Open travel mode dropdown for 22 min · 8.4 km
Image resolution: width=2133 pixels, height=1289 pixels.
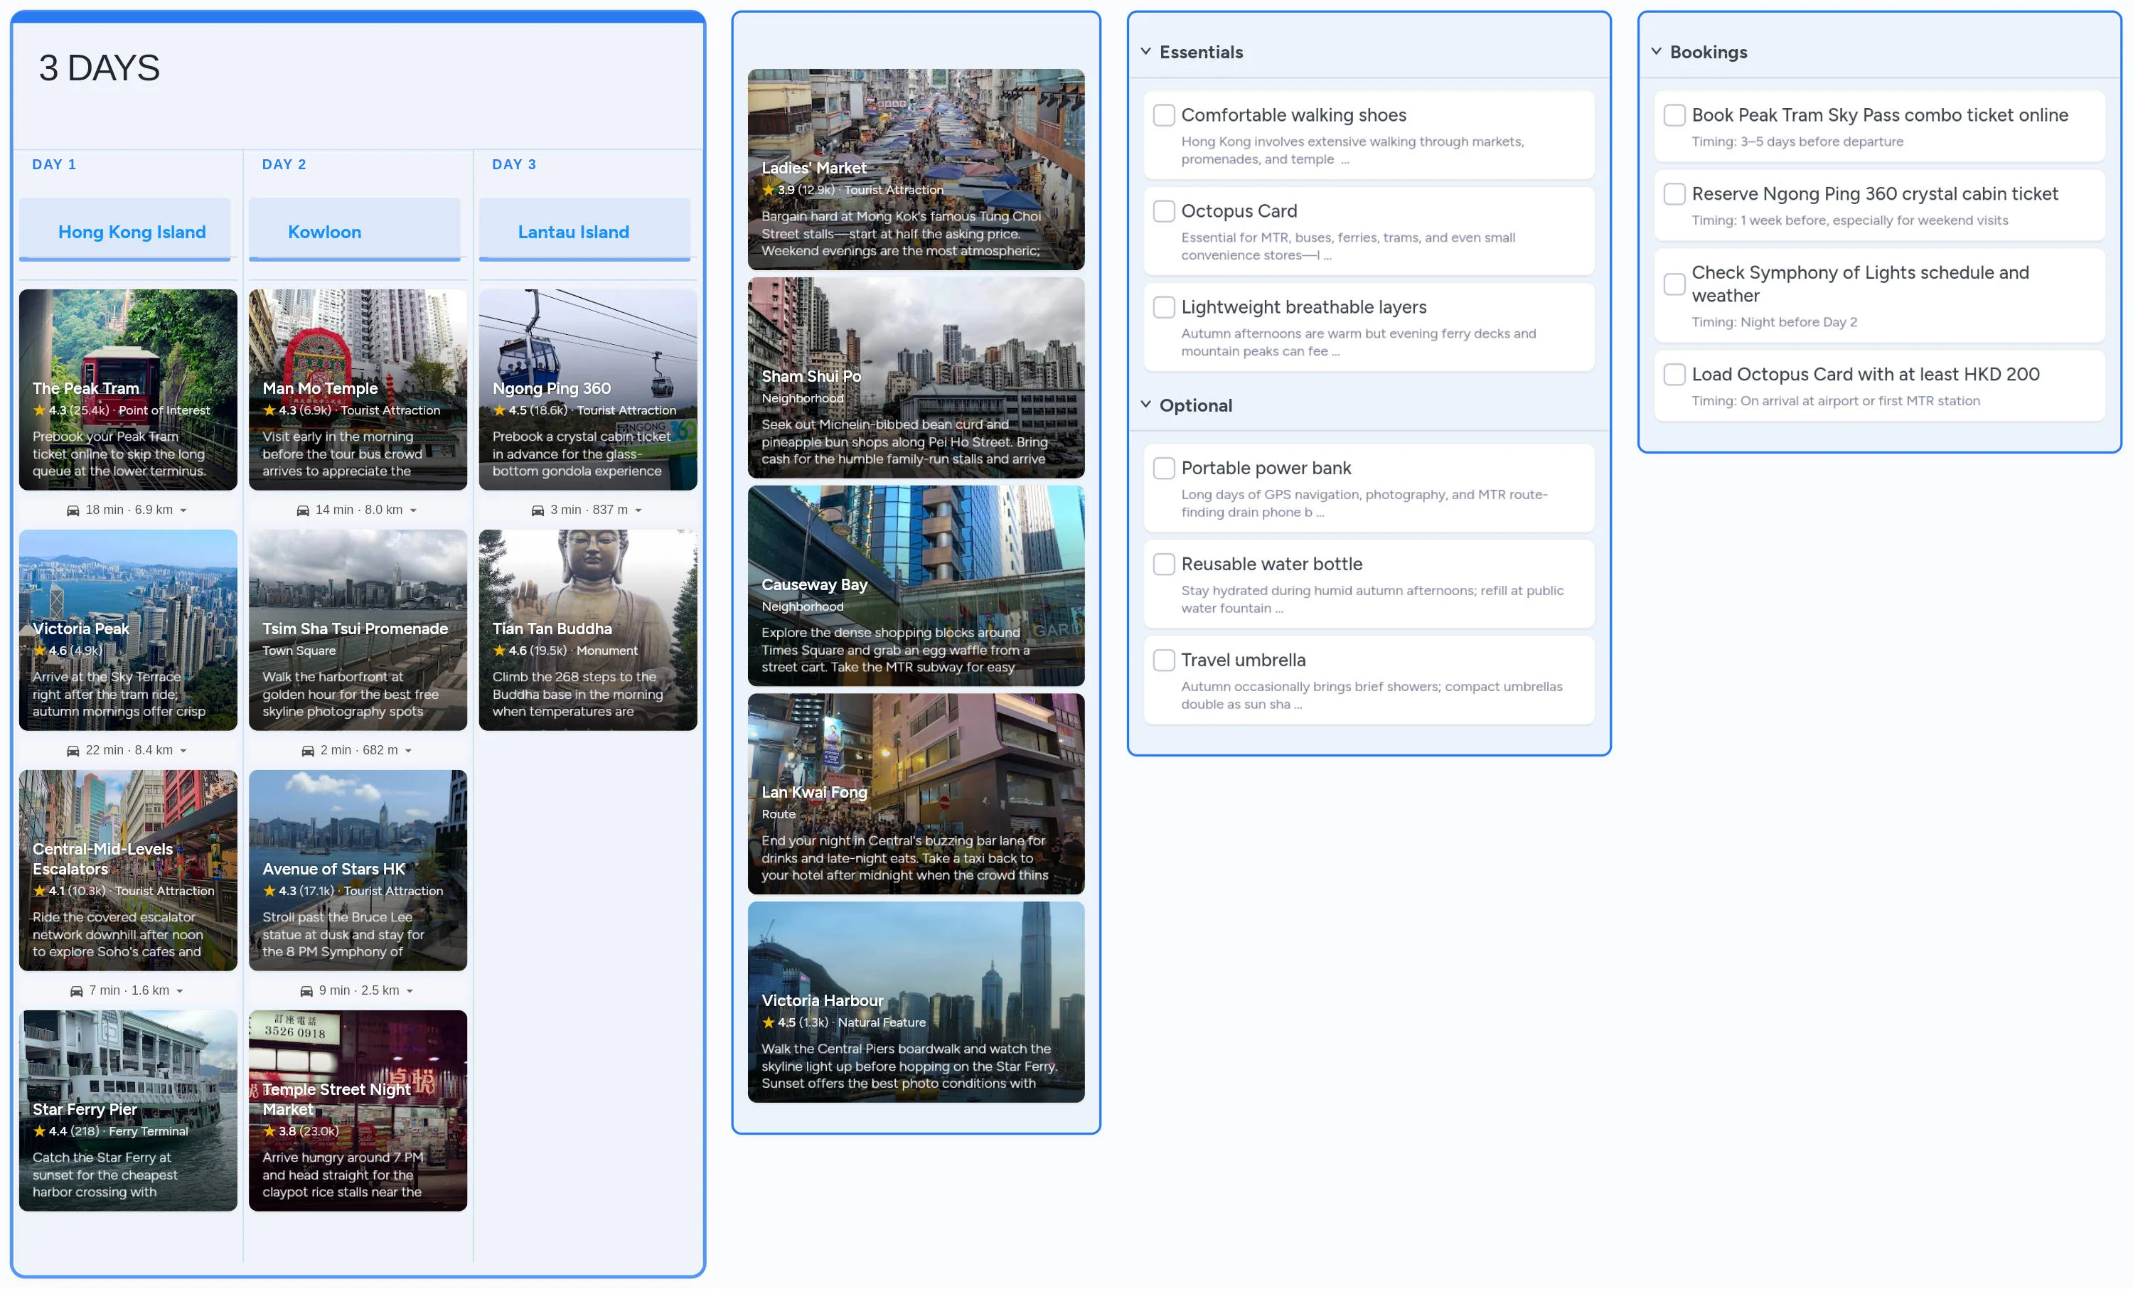pyautogui.click(x=183, y=751)
